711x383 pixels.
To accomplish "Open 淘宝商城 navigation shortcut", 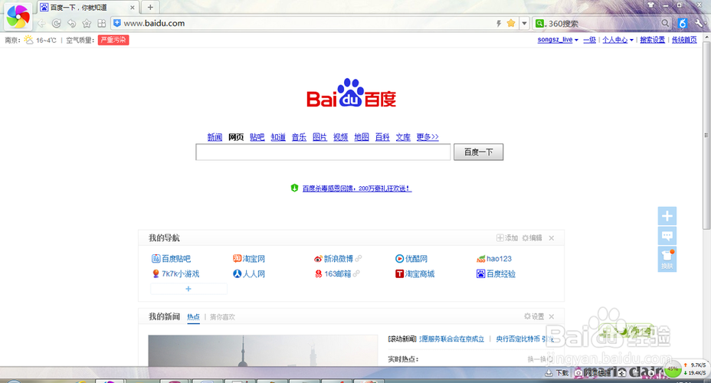I will coord(415,273).
